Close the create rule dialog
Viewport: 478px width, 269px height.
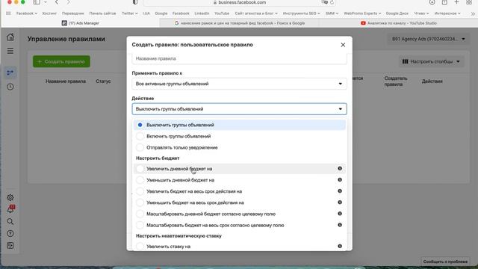343,45
